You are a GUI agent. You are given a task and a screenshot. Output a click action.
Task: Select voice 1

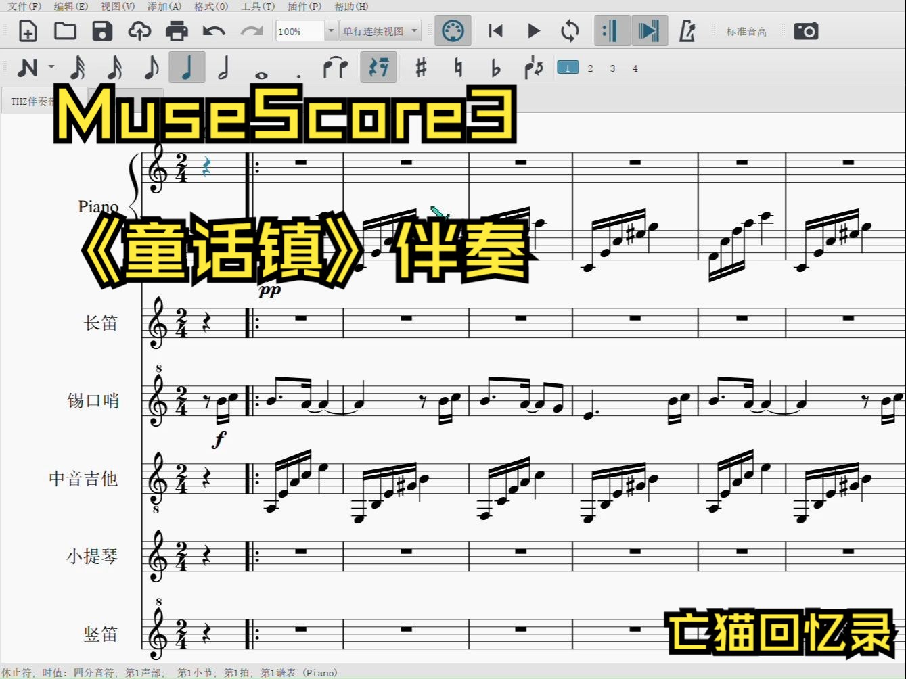point(568,68)
